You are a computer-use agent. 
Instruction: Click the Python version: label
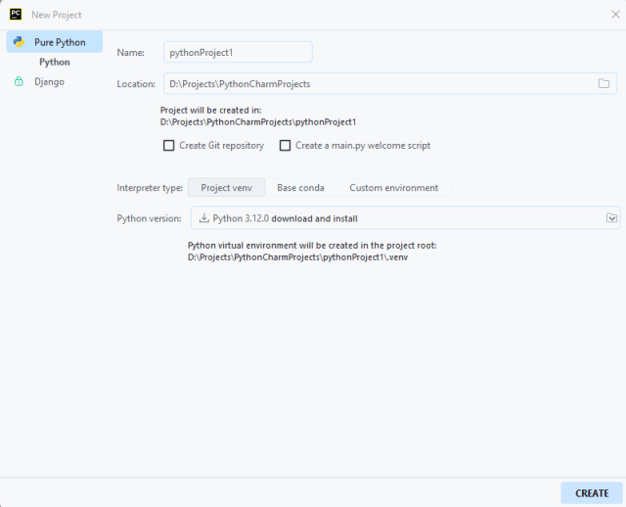149,218
